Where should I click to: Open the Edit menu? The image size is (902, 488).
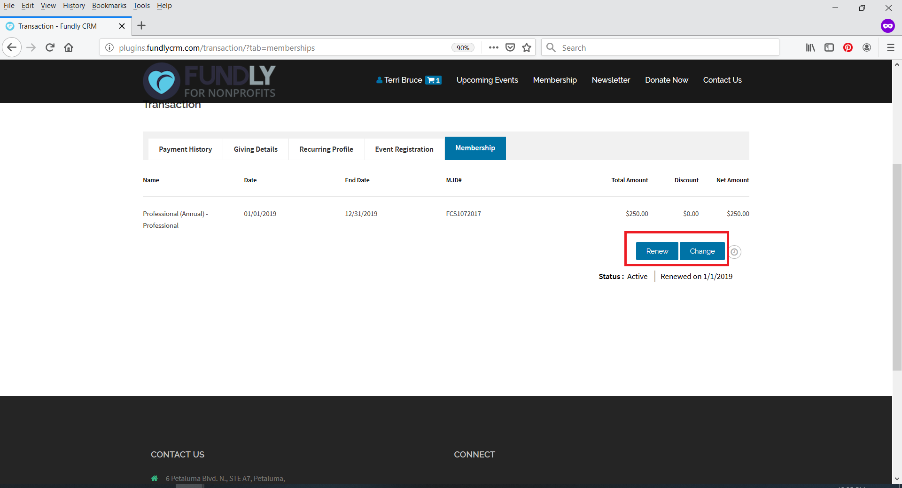coord(28,6)
